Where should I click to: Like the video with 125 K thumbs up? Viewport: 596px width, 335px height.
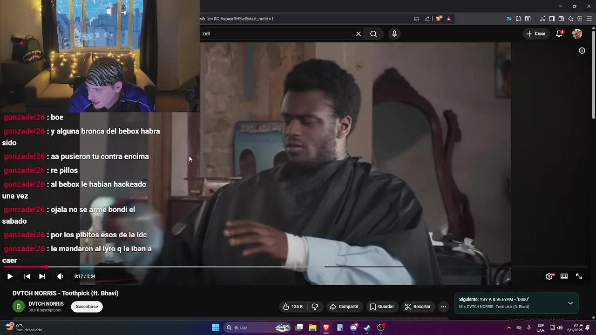point(292,307)
